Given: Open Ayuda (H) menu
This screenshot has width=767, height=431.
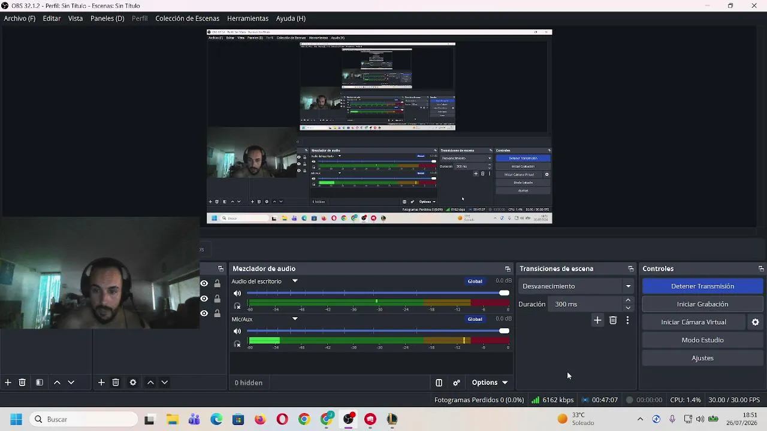Looking at the screenshot, I should click(x=291, y=19).
